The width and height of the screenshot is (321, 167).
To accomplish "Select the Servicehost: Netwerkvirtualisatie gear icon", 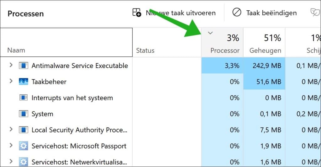I will 24,162.
